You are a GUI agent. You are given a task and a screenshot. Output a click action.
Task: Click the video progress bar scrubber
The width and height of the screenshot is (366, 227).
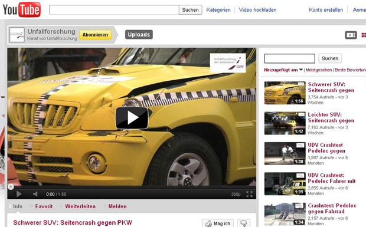(x=11, y=187)
